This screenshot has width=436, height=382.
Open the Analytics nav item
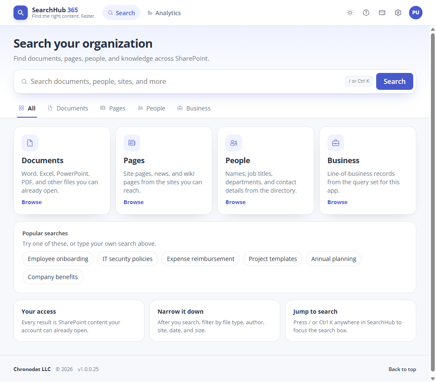[164, 13]
